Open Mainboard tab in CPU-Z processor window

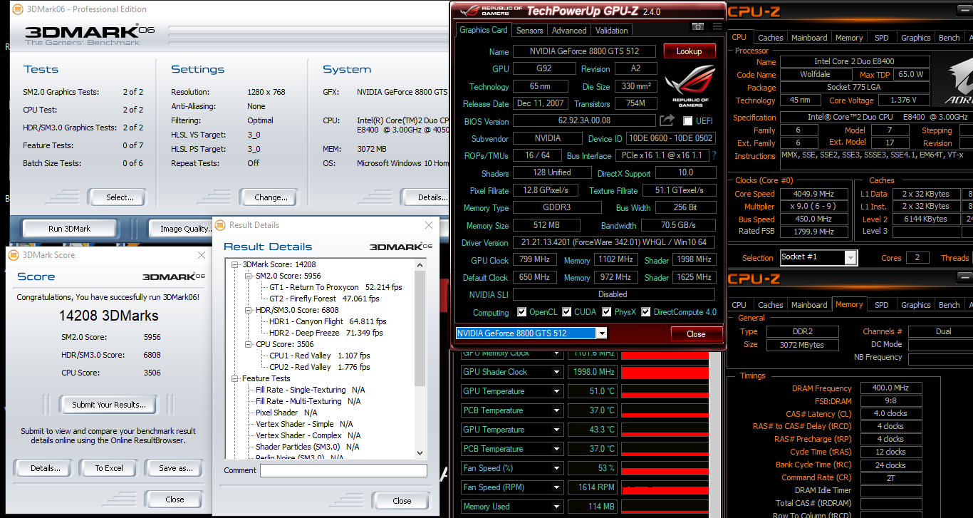coord(809,38)
